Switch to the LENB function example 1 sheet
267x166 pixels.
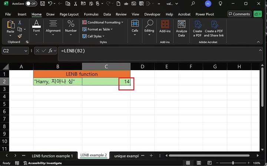point(52,156)
